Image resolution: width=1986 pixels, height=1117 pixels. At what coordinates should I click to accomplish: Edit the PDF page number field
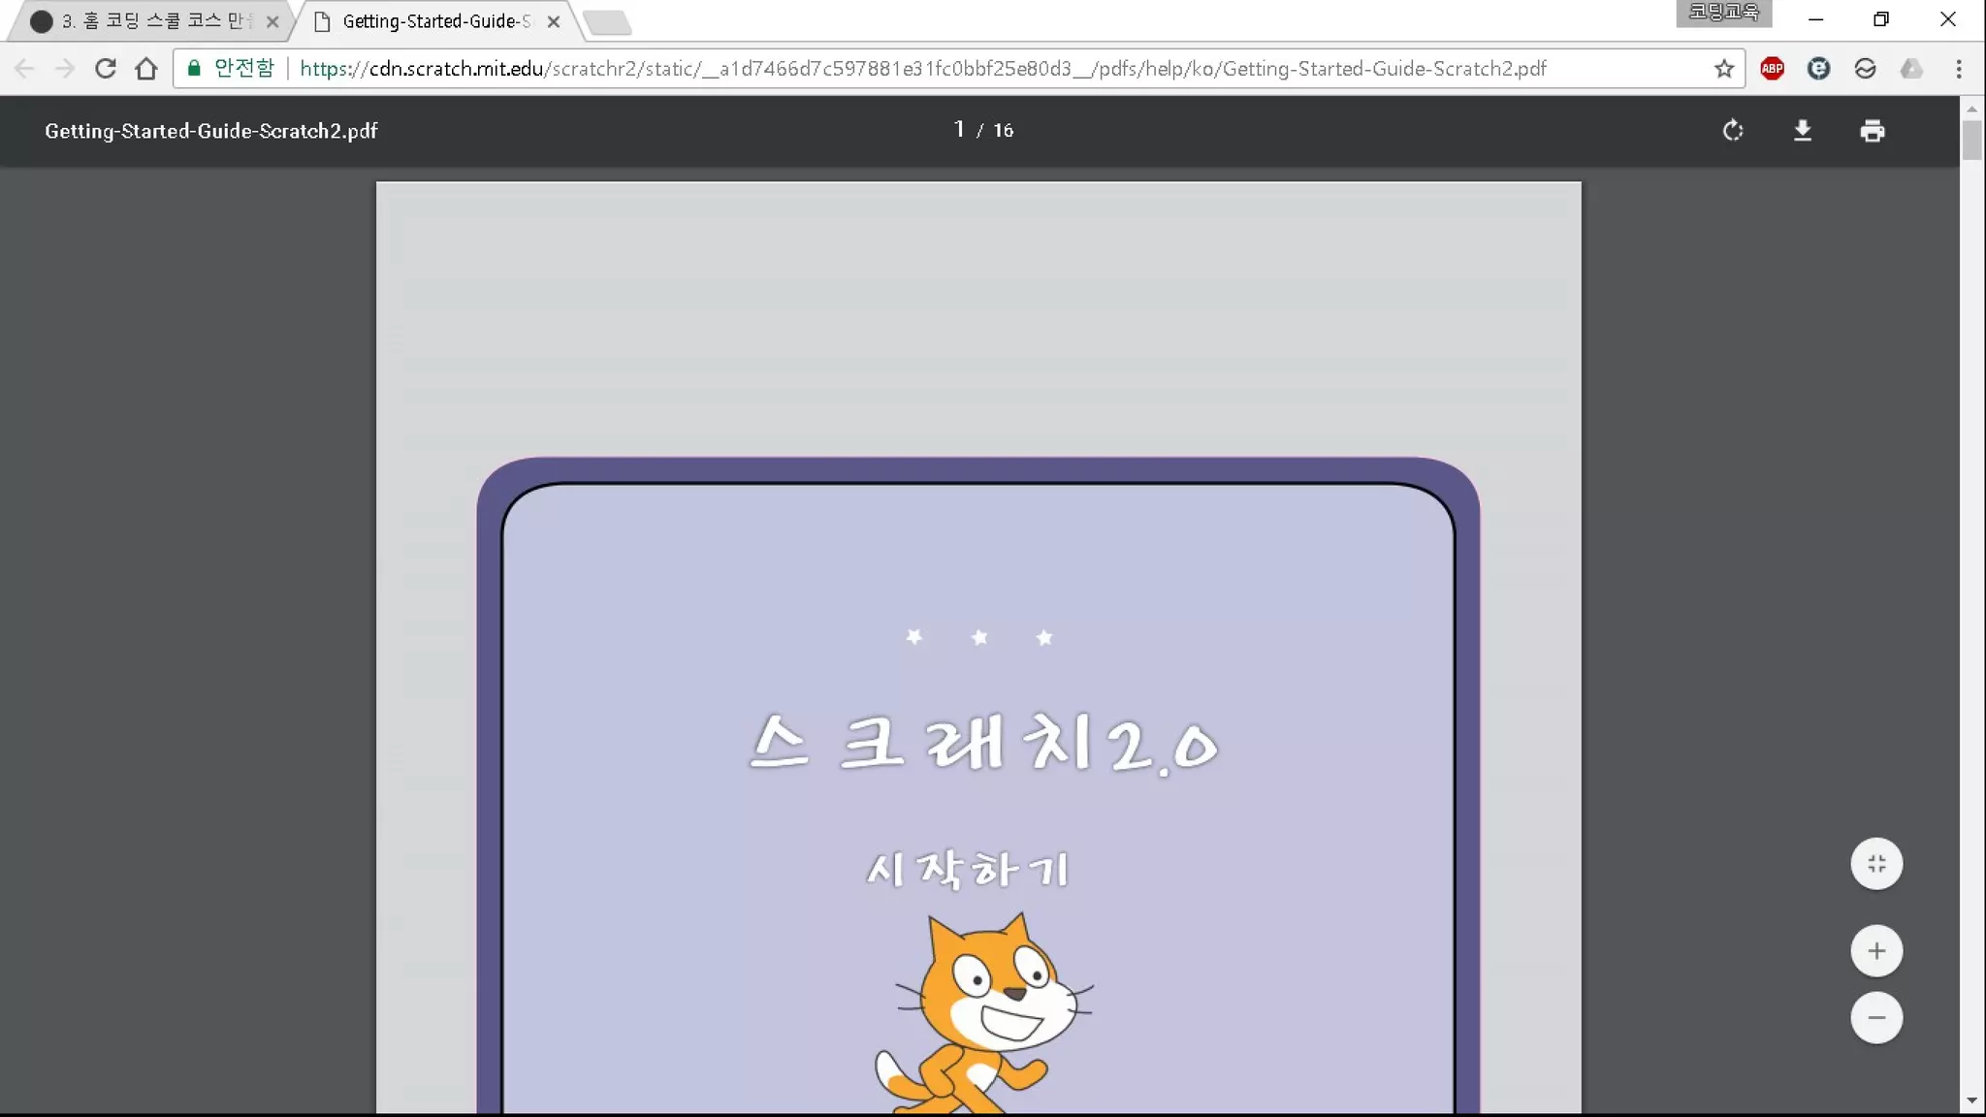click(959, 130)
